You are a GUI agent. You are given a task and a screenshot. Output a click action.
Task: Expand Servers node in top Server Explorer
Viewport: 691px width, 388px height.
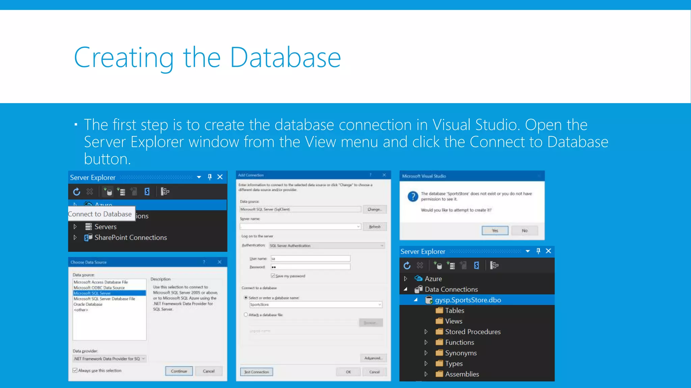point(75,227)
